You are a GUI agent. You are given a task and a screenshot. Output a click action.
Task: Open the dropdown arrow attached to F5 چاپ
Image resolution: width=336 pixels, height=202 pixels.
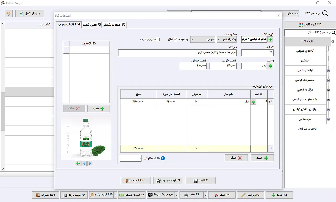[205, 195]
